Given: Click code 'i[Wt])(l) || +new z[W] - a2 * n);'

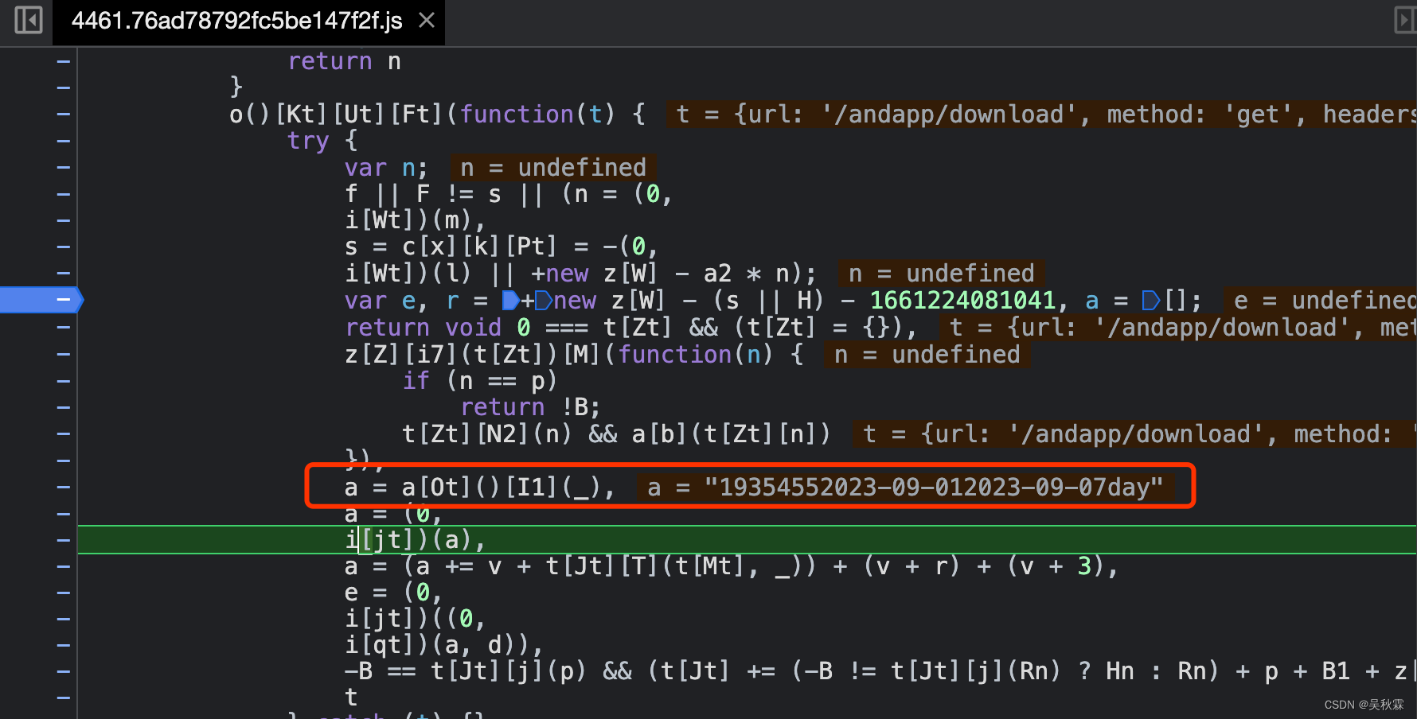Looking at the screenshot, I should (581, 274).
